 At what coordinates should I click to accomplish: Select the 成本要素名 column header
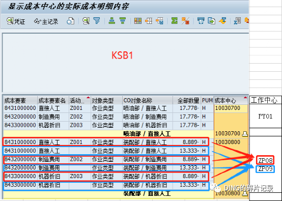(53, 100)
